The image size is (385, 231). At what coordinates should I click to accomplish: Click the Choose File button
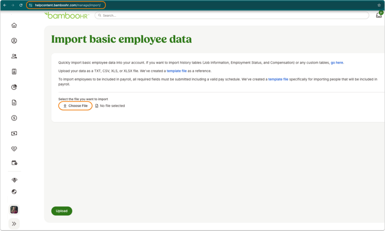click(x=75, y=106)
